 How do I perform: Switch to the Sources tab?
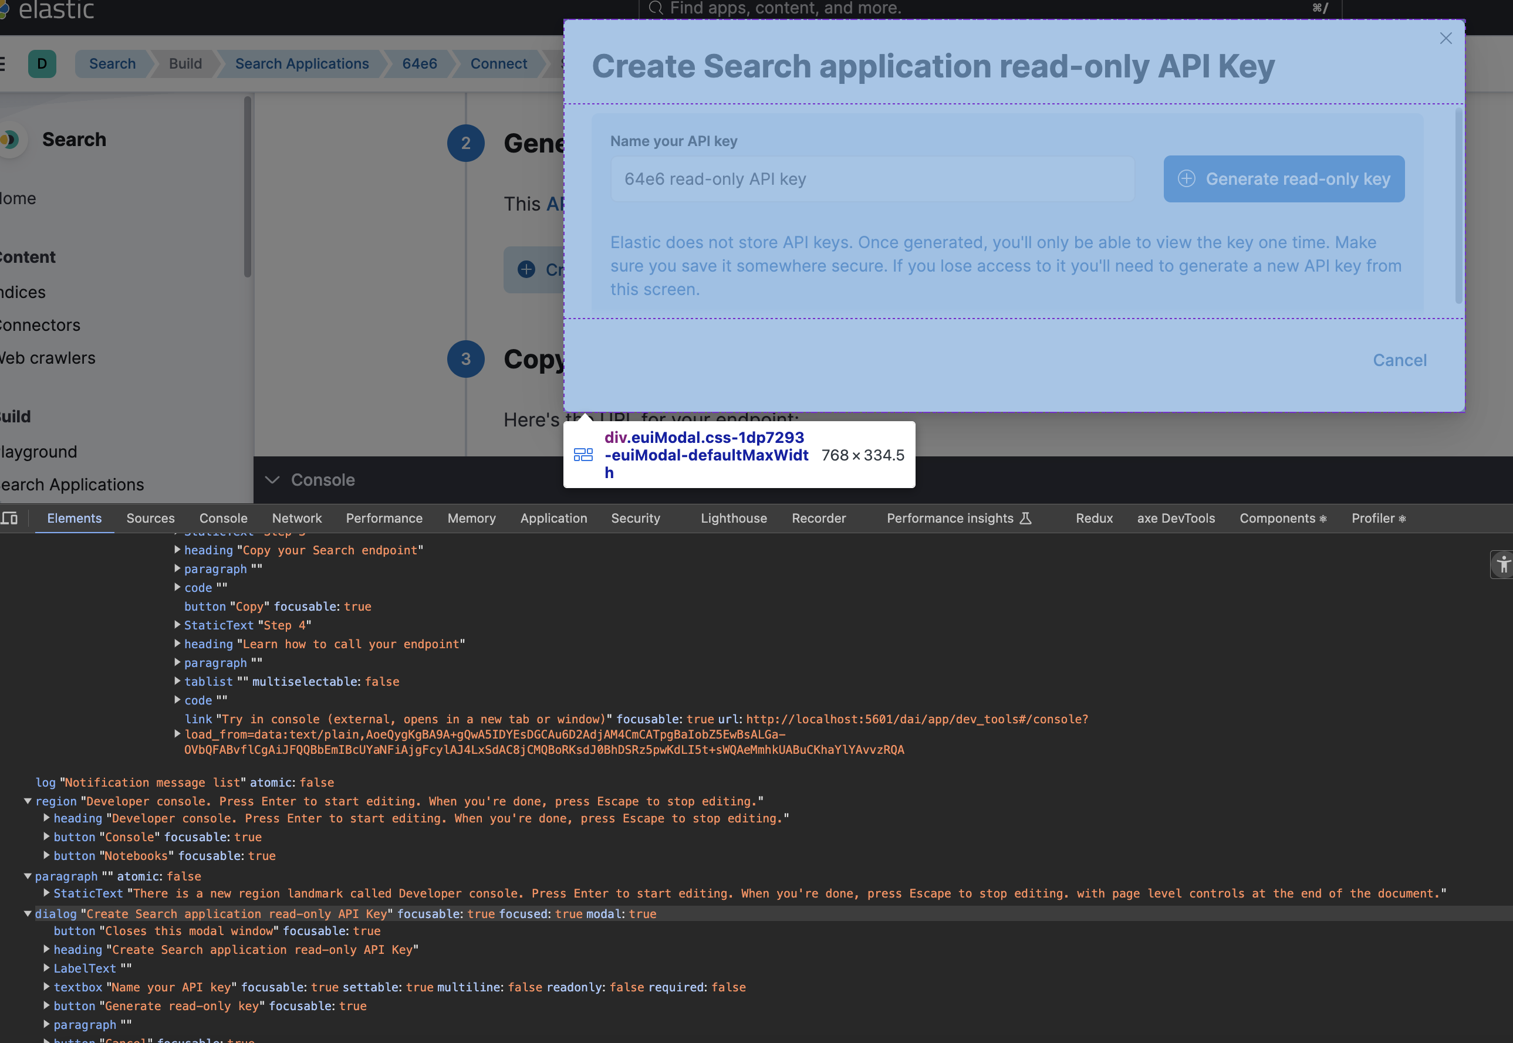(150, 518)
